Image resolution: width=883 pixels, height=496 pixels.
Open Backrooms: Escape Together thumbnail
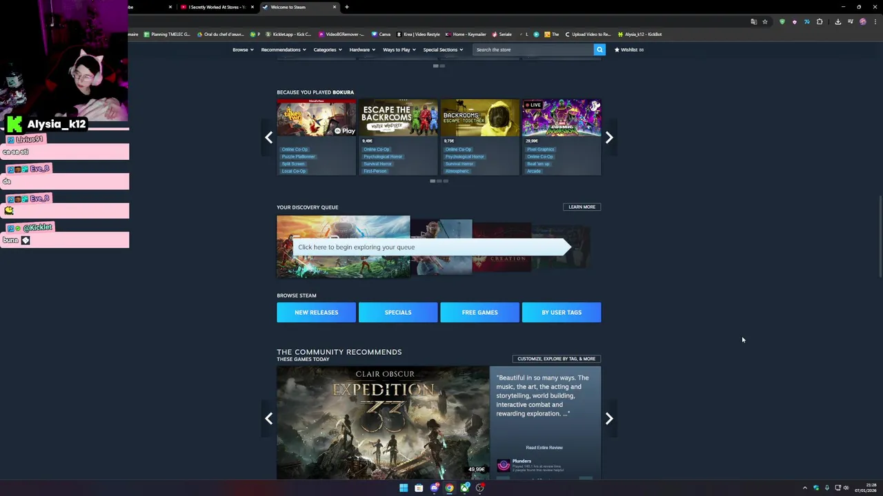pos(479,118)
